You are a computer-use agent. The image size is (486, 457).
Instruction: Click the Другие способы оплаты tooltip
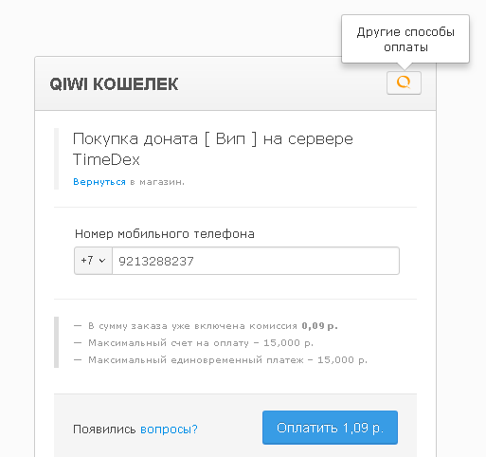[405, 39]
